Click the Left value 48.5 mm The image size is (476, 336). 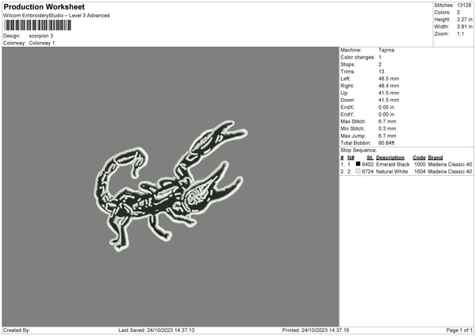[389, 78]
